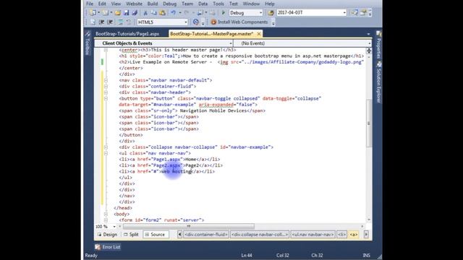This screenshot has width=463, height=260.
Task: Collapse the nav navbar-default code block
Action: [106, 80]
